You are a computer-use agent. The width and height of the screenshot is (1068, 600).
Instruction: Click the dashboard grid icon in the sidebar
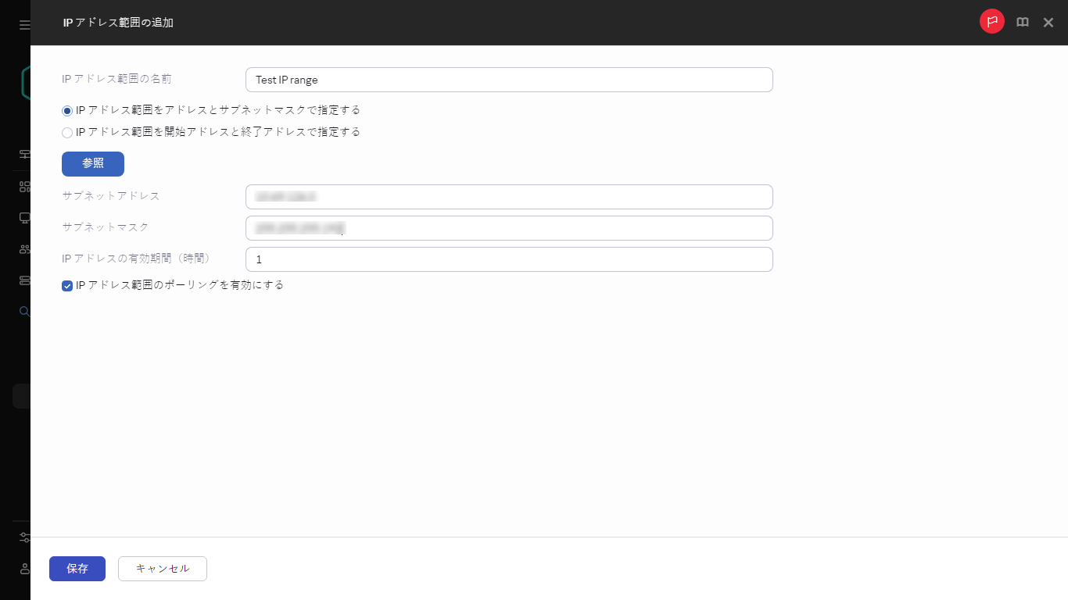pos(24,186)
